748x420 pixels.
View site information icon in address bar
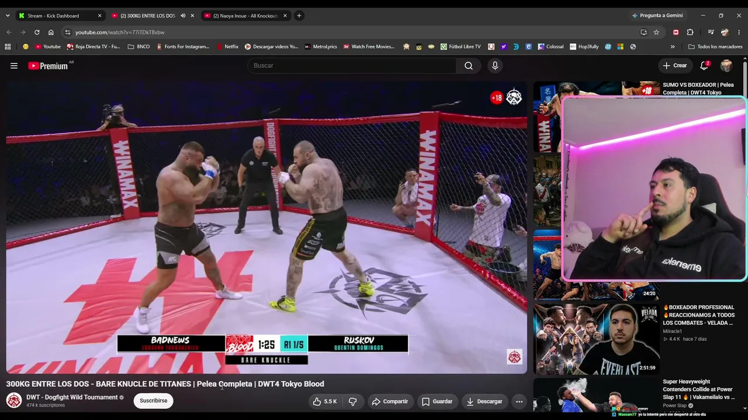(x=68, y=32)
